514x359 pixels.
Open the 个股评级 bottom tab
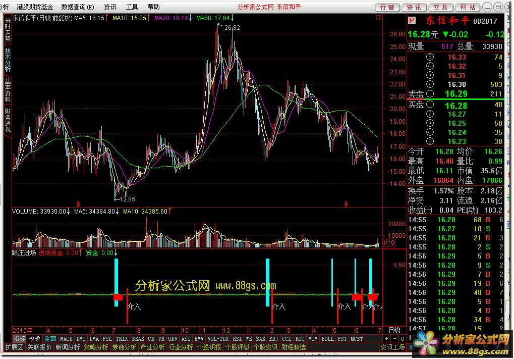[238, 347]
